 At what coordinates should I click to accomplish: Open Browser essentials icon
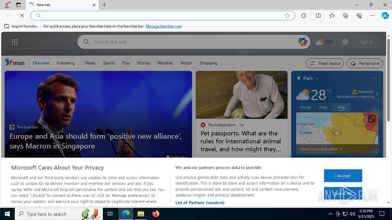(x=359, y=16)
